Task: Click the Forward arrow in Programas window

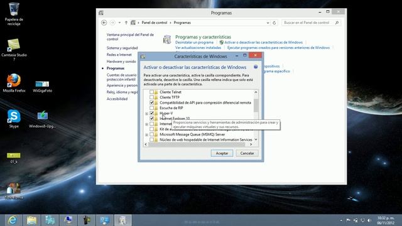Action: click(112, 23)
